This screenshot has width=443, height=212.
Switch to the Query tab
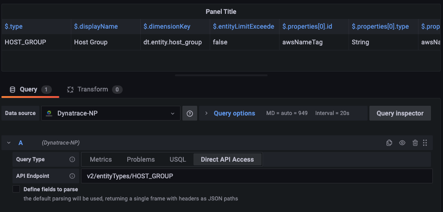tap(30, 90)
